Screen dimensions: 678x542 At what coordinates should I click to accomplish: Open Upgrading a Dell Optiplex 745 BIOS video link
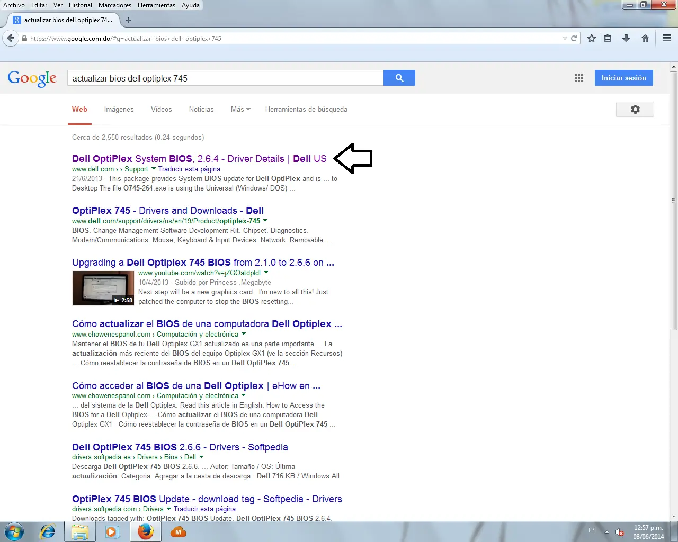(203, 262)
